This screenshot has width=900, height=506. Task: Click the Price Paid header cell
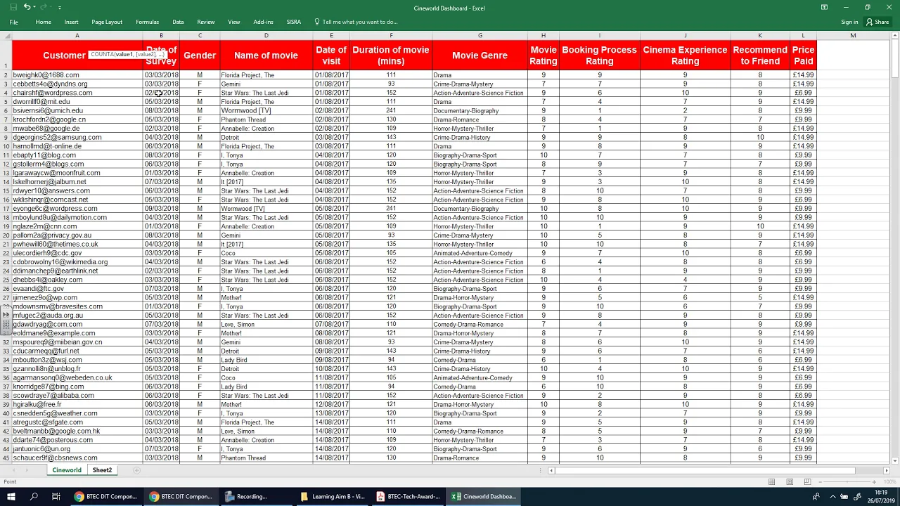pos(803,55)
